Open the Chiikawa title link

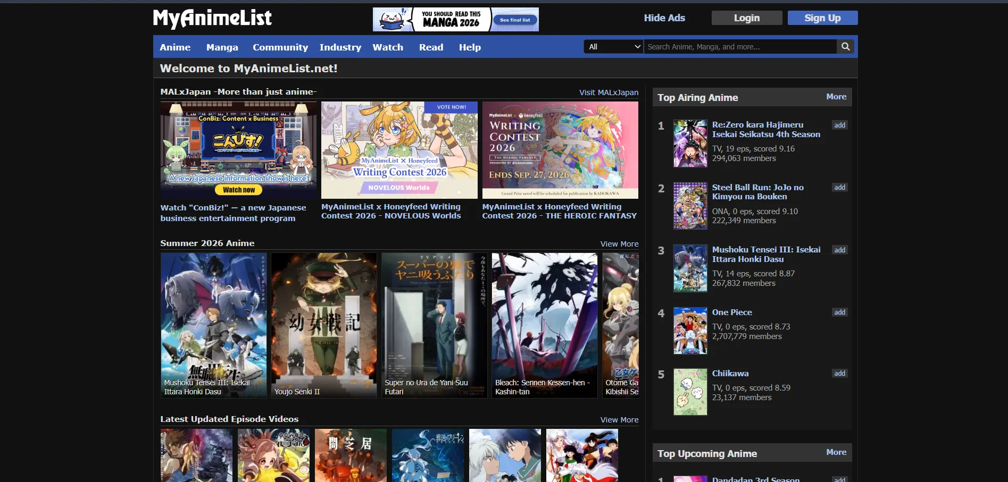tap(730, 374)
